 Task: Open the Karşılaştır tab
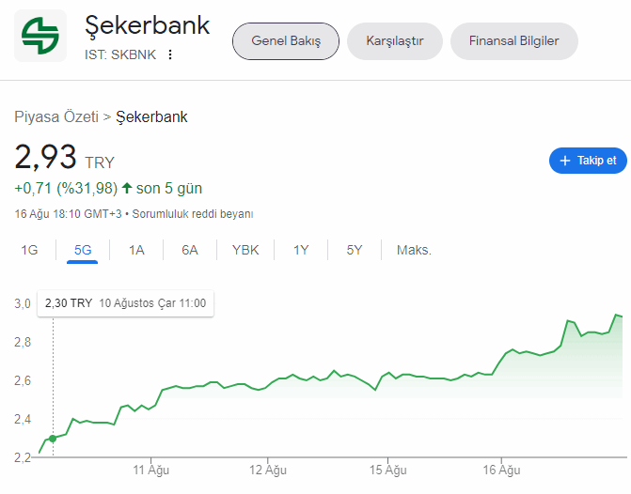click(395, 41)
